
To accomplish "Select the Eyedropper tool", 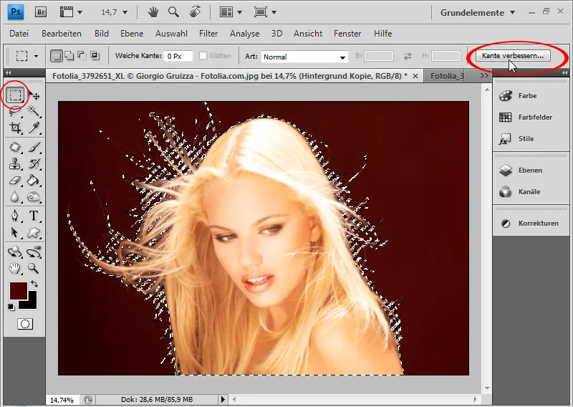I will 34,128.
